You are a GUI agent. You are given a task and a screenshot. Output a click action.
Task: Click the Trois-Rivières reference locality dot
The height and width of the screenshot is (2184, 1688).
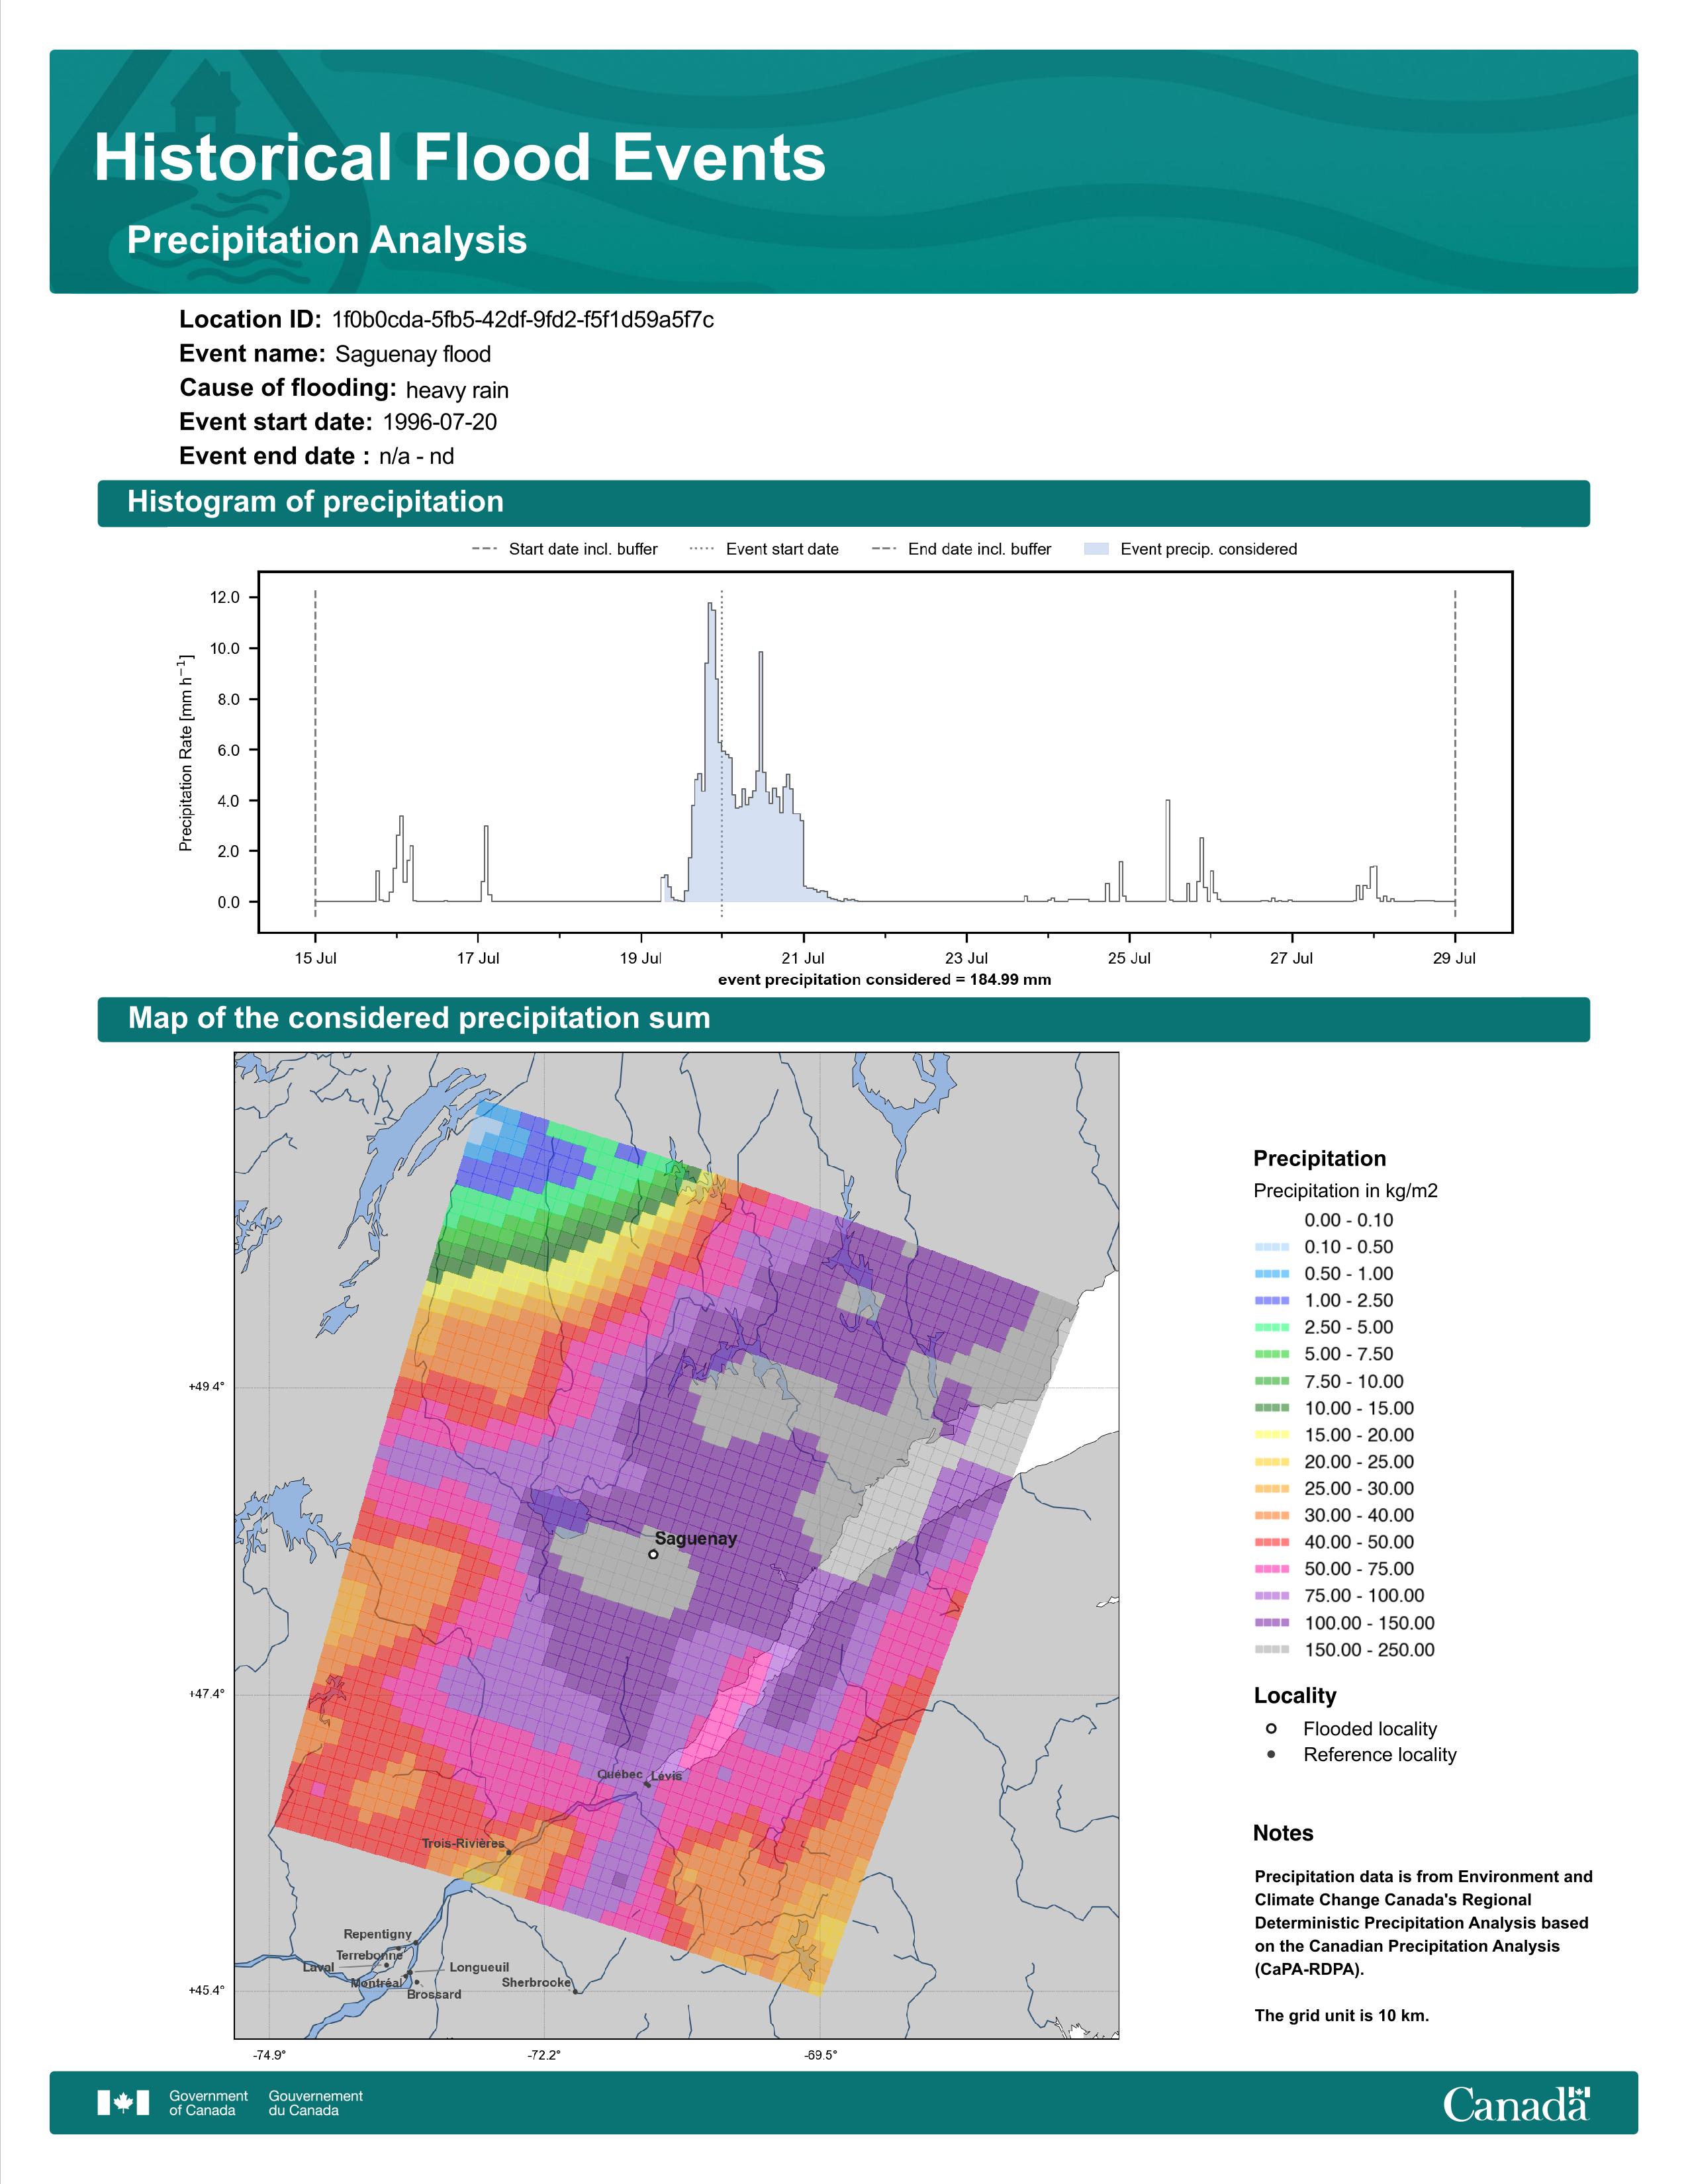pos(509,1853)
